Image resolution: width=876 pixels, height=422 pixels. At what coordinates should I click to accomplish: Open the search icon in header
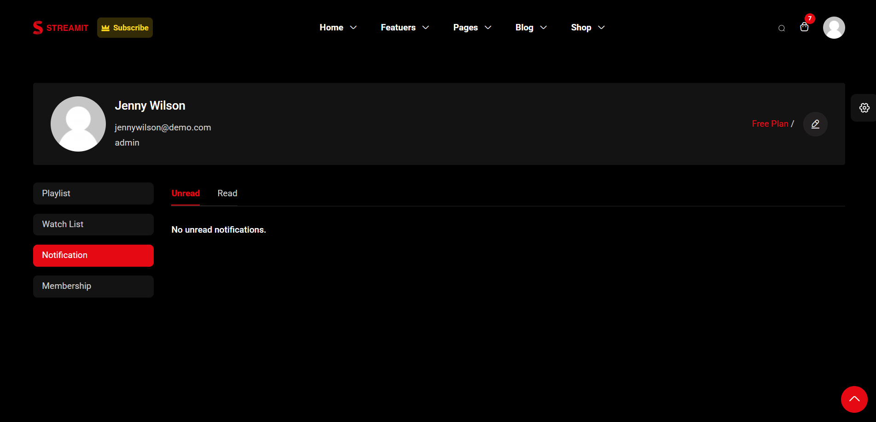[x=782, y=28]
